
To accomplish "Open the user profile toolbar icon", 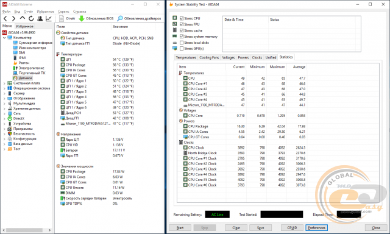I will click(x=40, y=18).
